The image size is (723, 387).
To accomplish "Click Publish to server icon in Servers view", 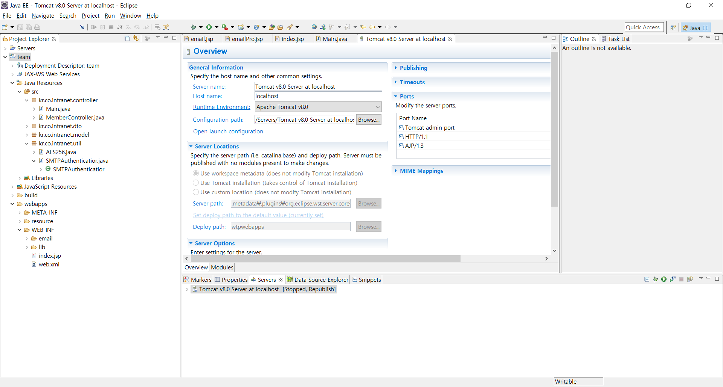I will tap(690, 279).
